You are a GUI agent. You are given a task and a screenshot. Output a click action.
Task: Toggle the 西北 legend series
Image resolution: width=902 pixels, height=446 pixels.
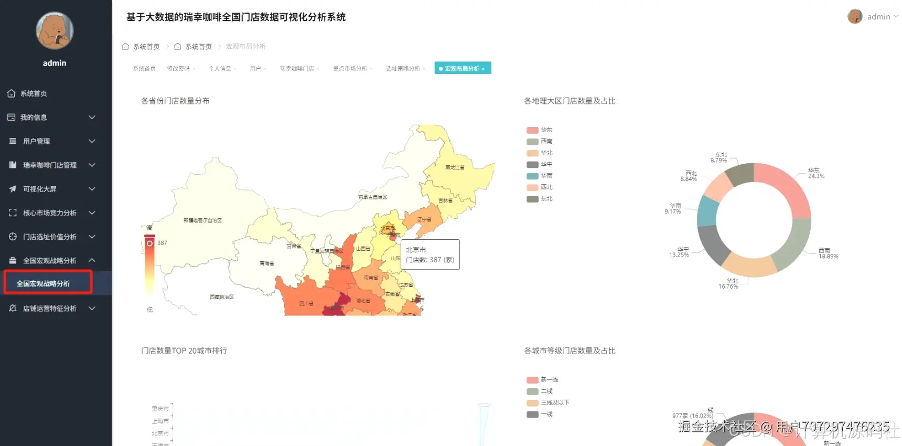coord(539,187)
